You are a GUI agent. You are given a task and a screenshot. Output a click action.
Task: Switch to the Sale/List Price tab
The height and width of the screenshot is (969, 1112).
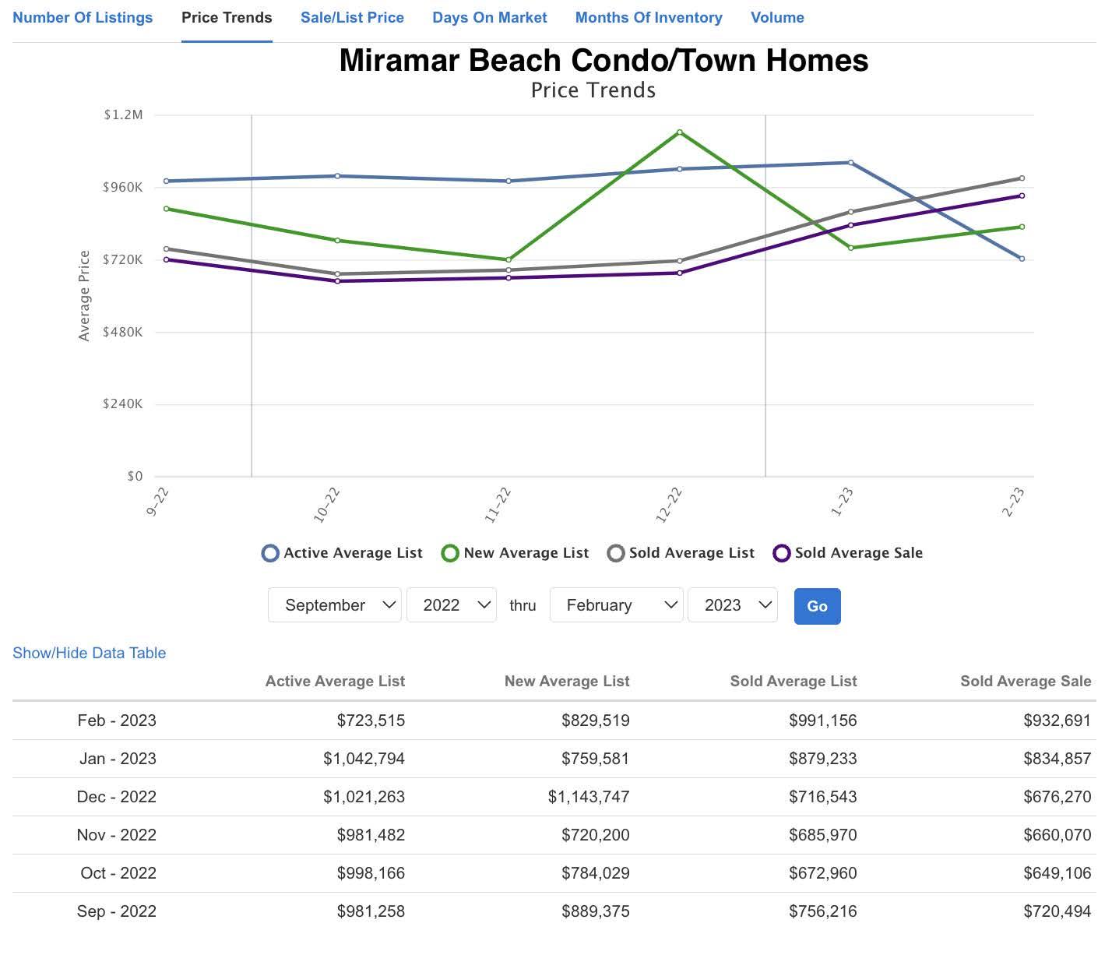point(352,17)
